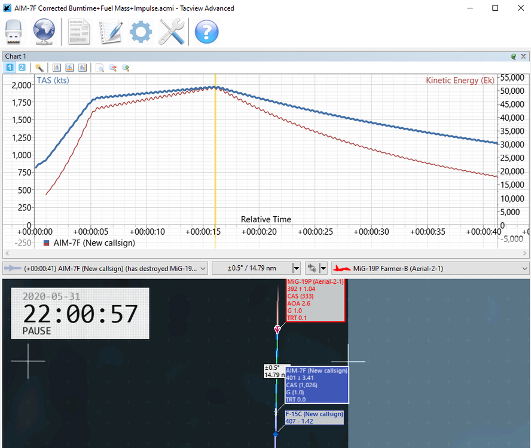Click the second chart axis setting icon
Screen dimensions: 531x448
69,67
